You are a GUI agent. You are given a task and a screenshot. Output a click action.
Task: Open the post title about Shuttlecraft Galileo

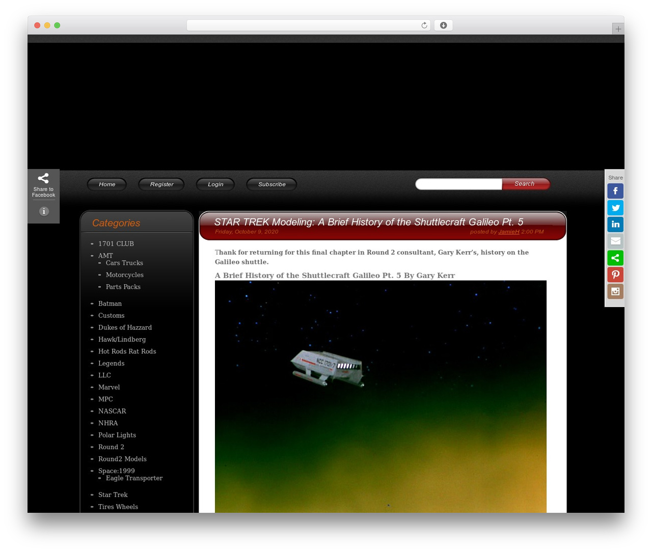(369, 222)
